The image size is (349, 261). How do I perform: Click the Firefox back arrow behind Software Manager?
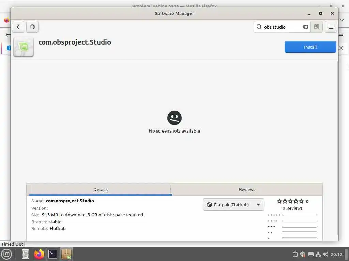click(x=8, y=34)
